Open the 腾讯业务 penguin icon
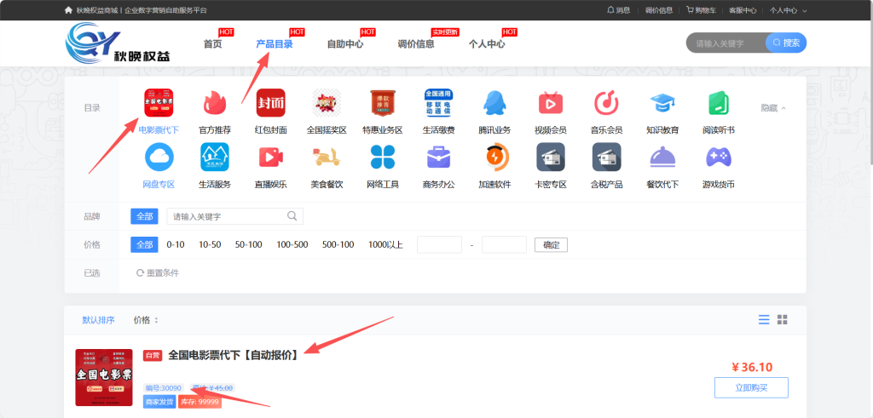Image resolution: width=873 pixels, height=418 pixels. pos(494,103)
